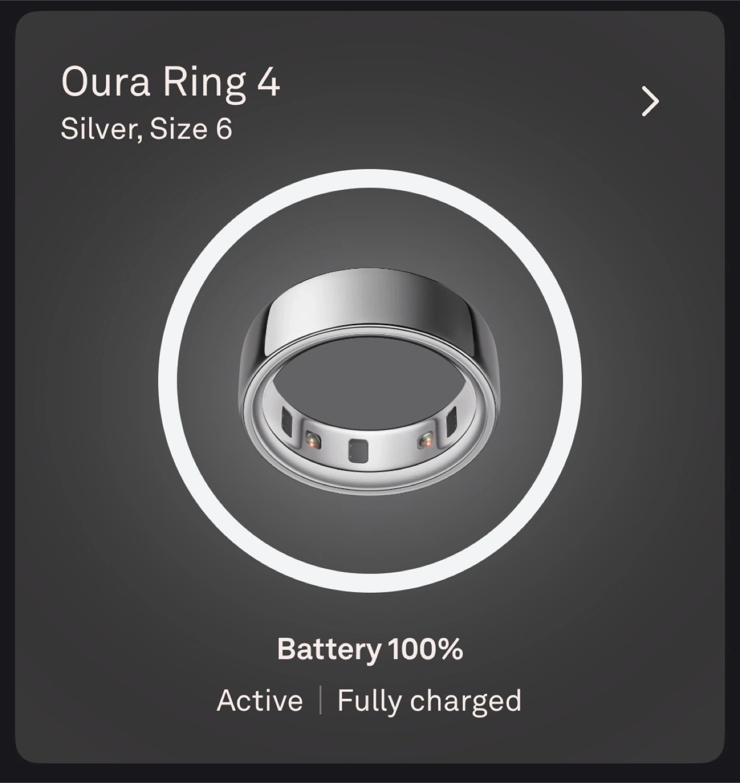Tap the Fully charged status text
This screenshot has height=783, width=740.
[430, 701]
